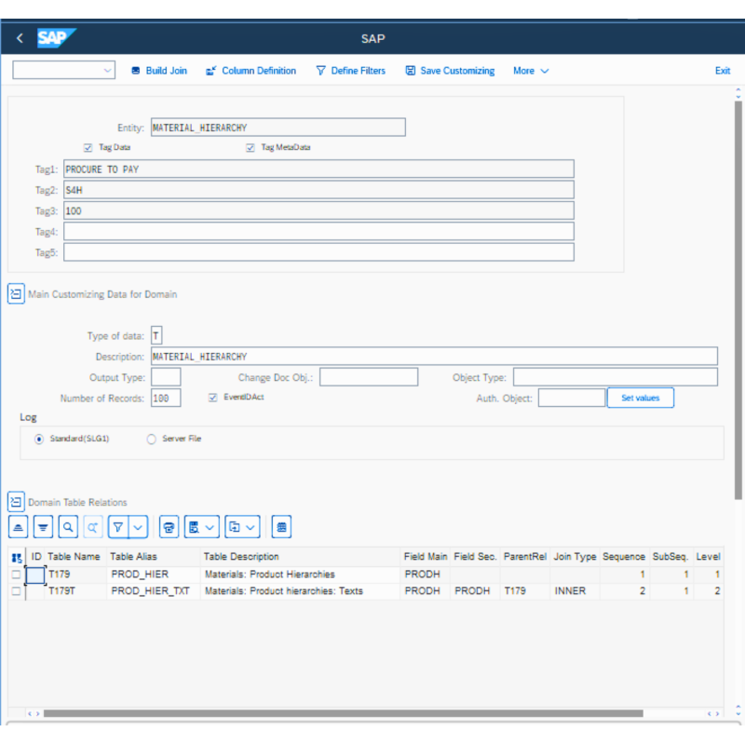Open the More menu

530,71
